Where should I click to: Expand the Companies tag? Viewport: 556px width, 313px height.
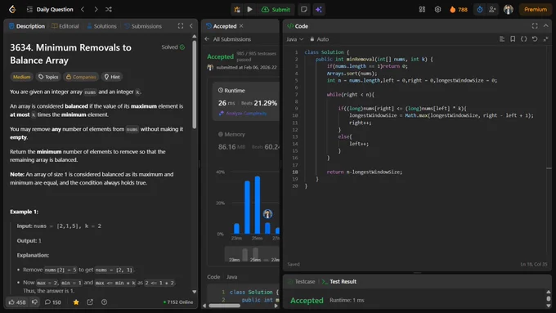[81, 77]
